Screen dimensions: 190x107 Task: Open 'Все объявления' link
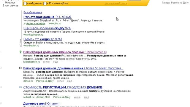tap(33, 12)
